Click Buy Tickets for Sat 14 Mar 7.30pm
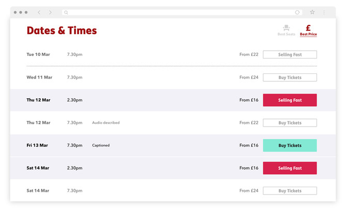Screen dimensions: 346x211 coord(290,191)
